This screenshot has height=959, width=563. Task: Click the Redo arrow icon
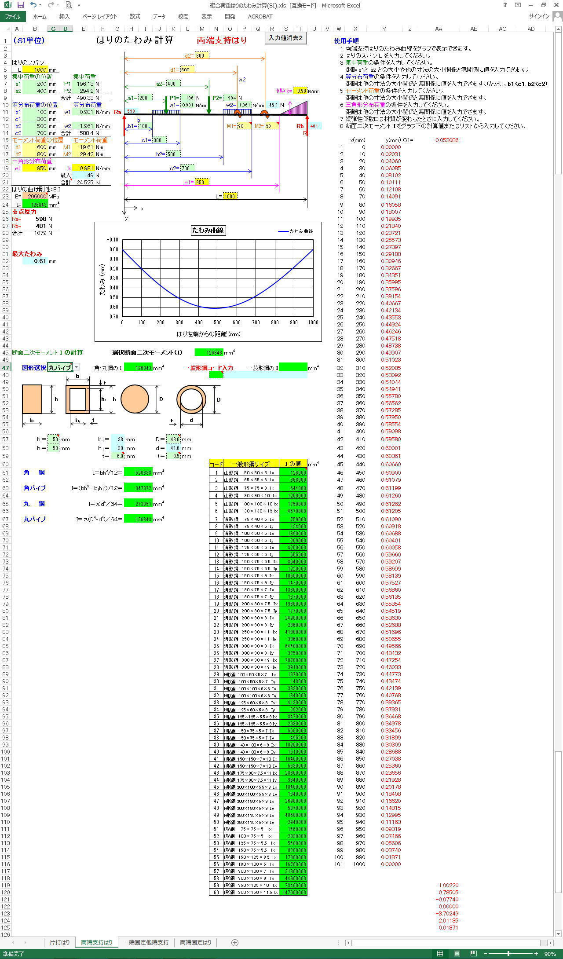pos(50,5)
